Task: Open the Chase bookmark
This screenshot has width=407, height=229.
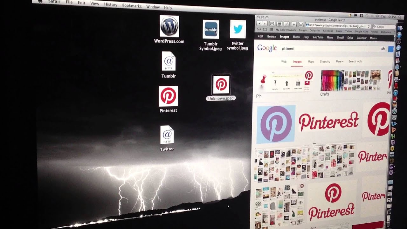Action: pyautogui.click(x=339, y=31)
